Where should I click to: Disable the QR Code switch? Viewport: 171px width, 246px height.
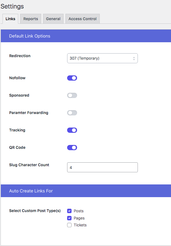click(x=72, y=148)
